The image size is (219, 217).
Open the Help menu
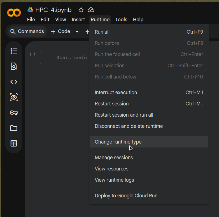tap(138, 20)
